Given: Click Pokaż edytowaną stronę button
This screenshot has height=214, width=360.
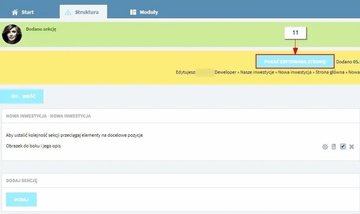Looking at the screenshot, I should 295,62.
